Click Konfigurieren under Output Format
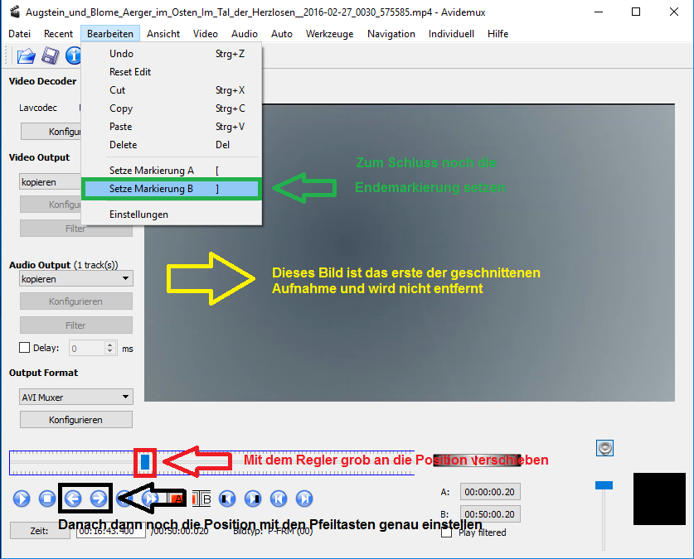 [76, 420]
